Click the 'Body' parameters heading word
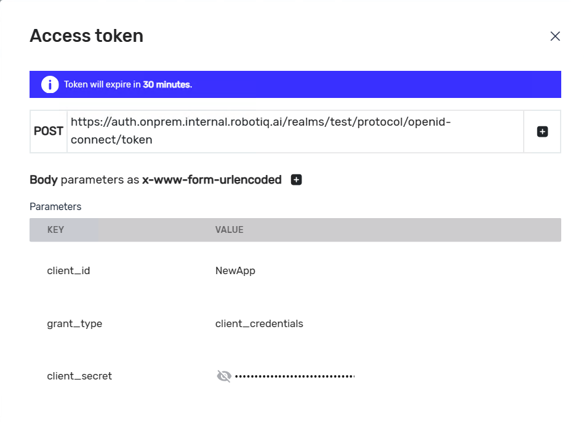The image size is (584, 422). [44, 180]
